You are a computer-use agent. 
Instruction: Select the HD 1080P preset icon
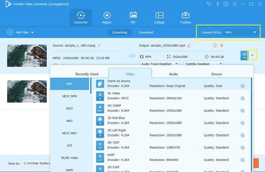click(100, 108)
